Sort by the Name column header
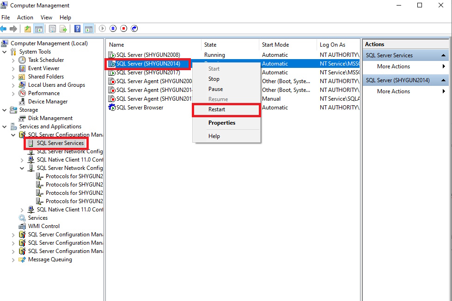The width and height of the screenshot is (452, 301). (x=153, y=45)
